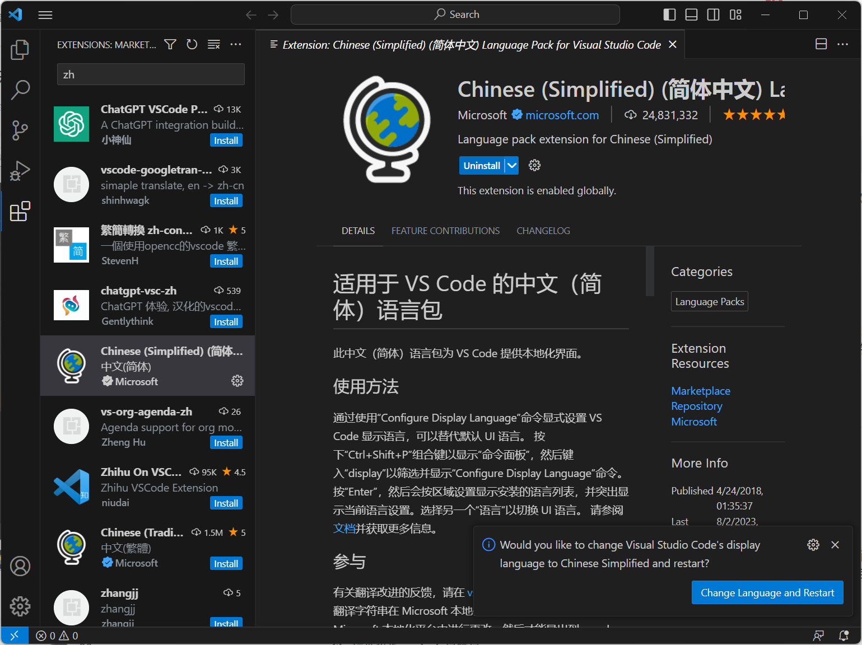The image size is (862, 645).
Task: Open the Explorer view in activity bar
Action: [20, 50]
